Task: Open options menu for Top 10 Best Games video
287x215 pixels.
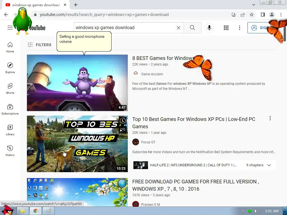Action: point(270,118)
